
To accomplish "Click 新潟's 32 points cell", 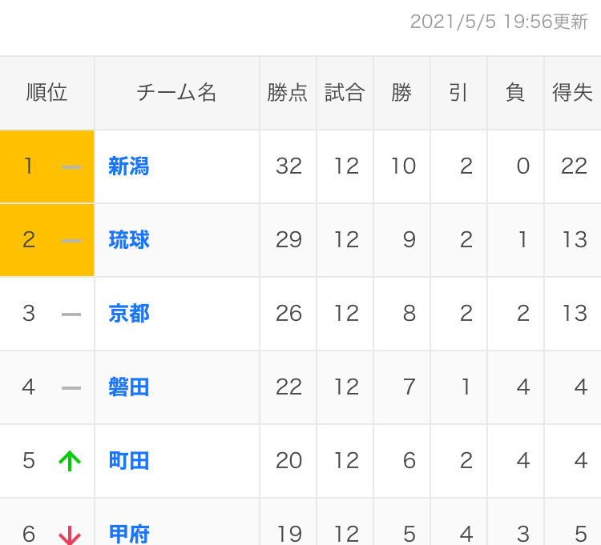I will (288, 166).
